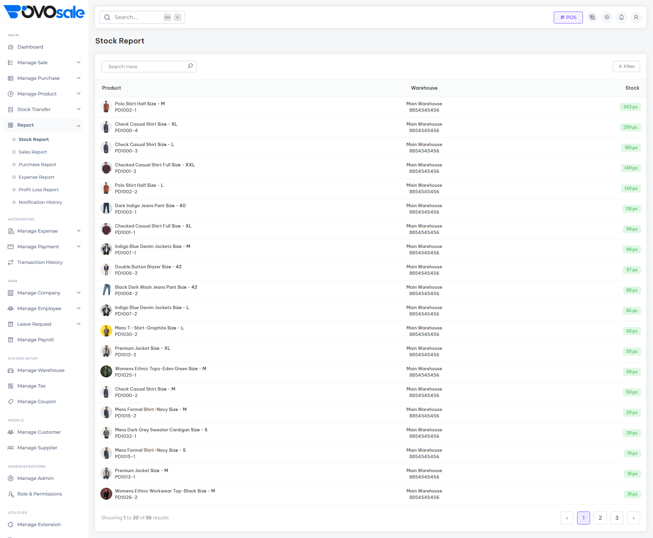
Task: Click the Manage Supplier icon
Action: (x=11, y=448)
